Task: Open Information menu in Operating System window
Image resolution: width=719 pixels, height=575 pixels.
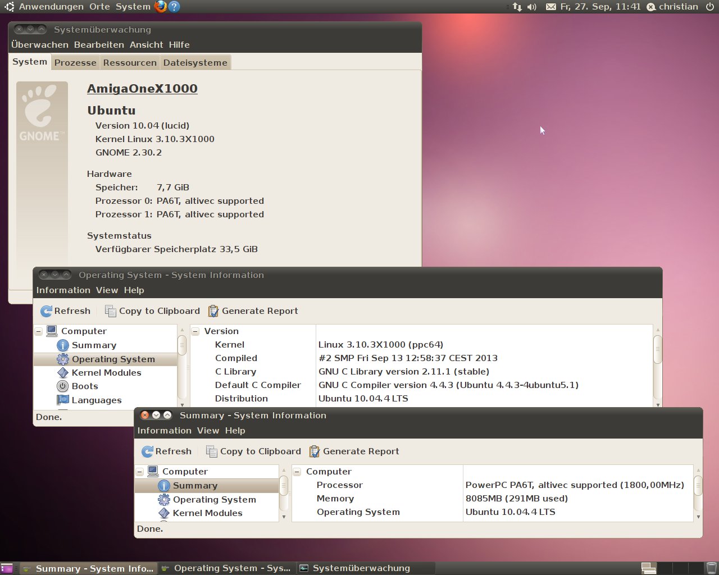Action: pos(63,290)
